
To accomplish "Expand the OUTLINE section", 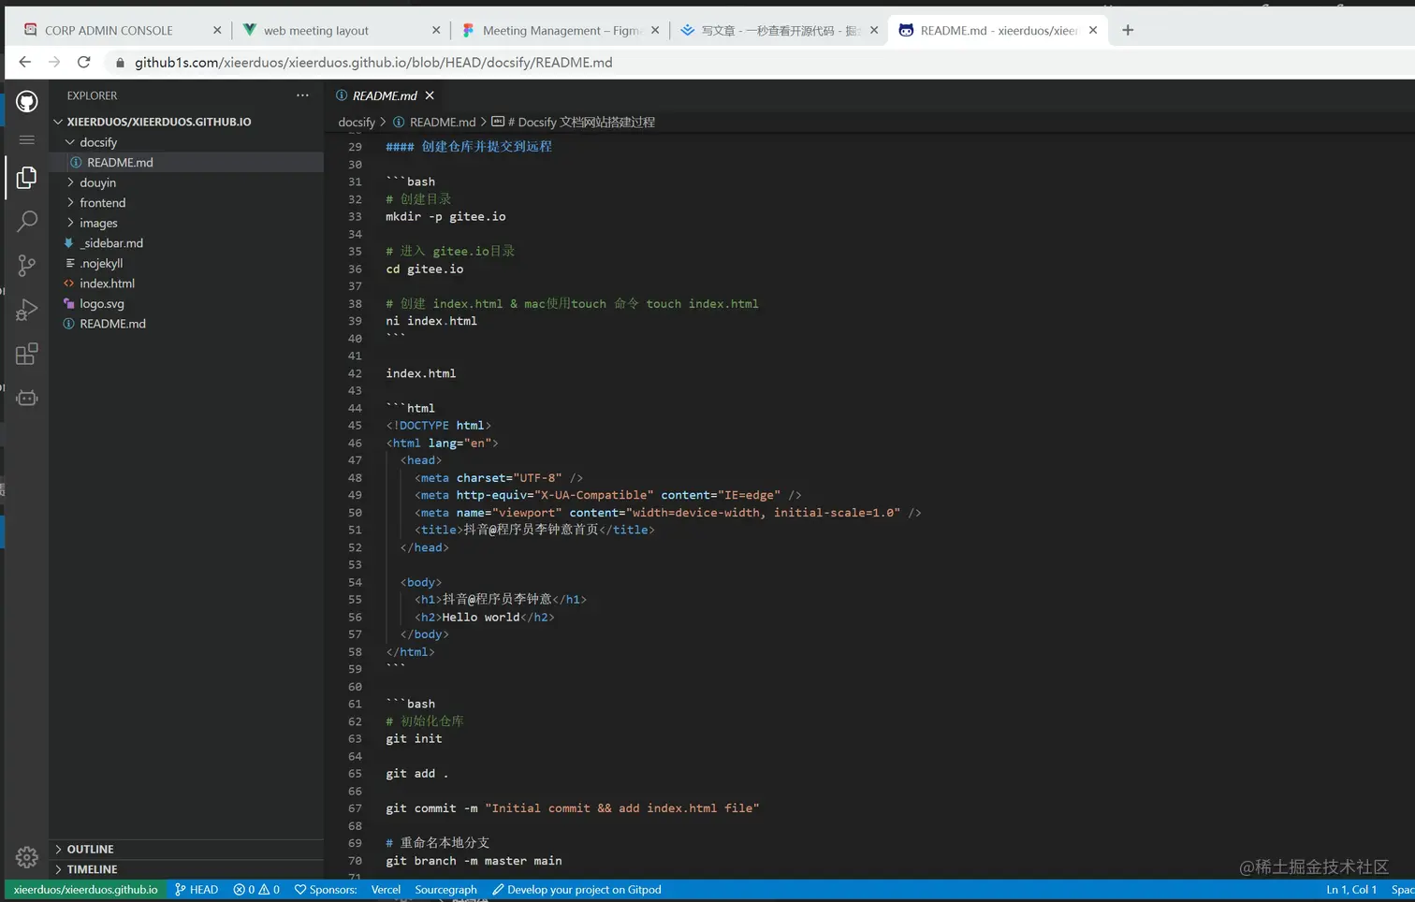I will tap(90, 850).
